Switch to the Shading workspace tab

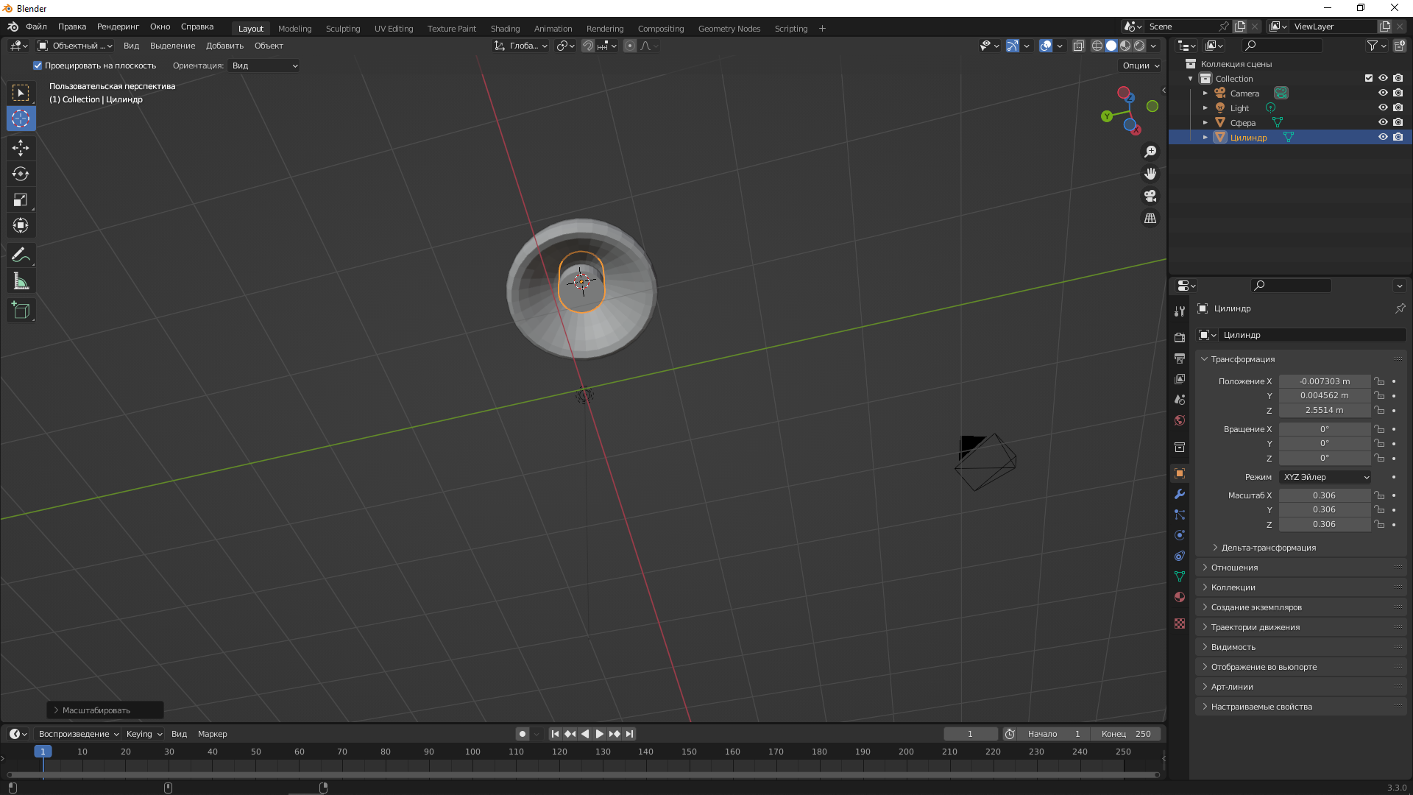click(x=505, y=29)
